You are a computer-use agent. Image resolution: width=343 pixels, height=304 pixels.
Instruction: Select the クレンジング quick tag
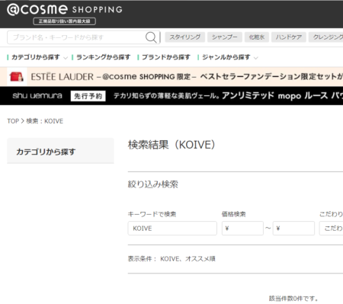tap(326, 37)
